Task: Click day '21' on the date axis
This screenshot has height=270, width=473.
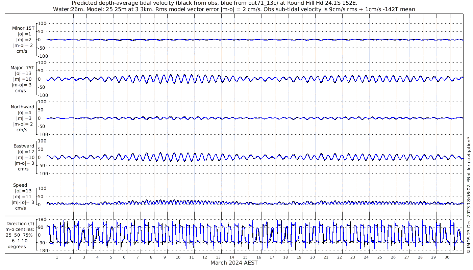Action: coord(326,257)
